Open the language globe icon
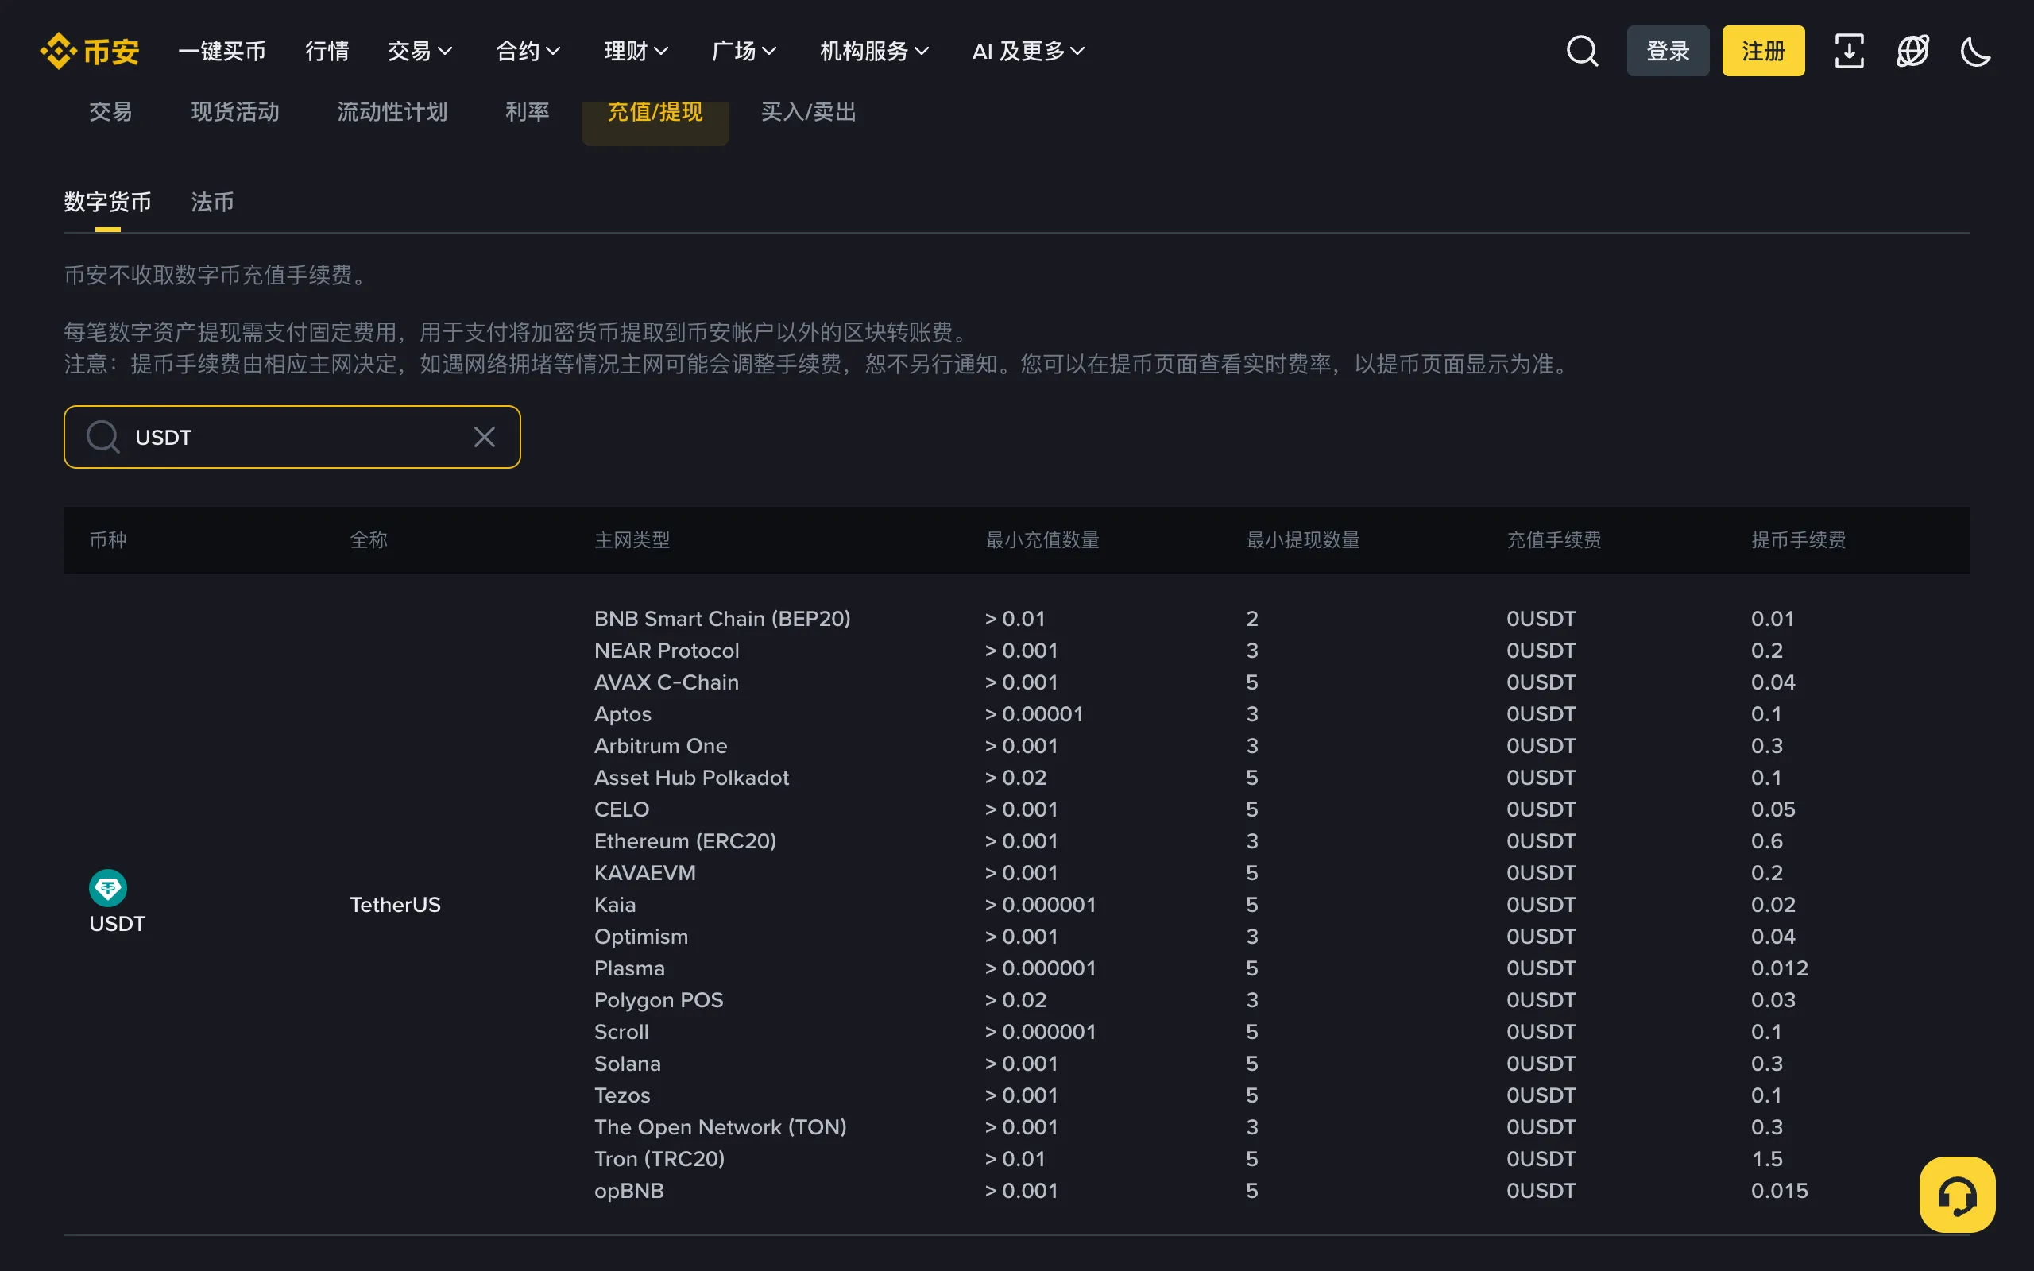The height and width of the screenshot is (1271, 2034). (x=1912, y=52)
